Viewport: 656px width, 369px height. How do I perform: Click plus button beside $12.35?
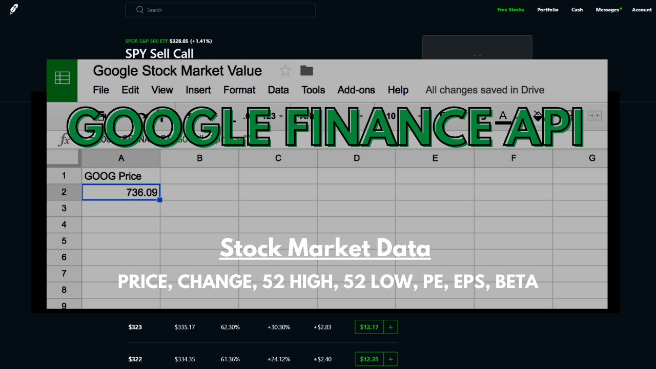tap(391, 359)
